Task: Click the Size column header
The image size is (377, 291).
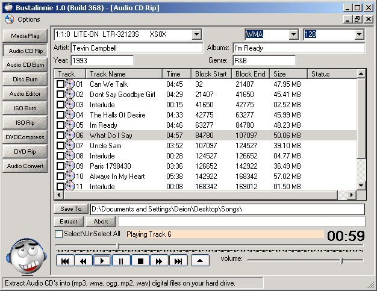Action: pyautogui.click(x=288, y=74)
